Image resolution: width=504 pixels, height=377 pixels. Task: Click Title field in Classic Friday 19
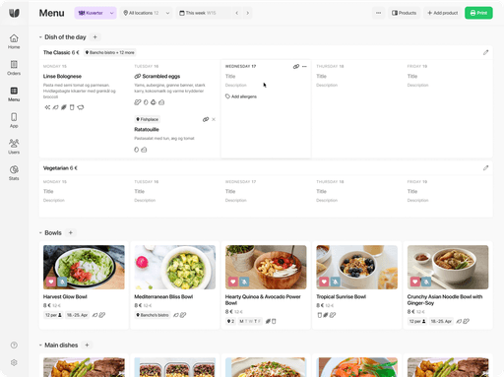coord(412,76)
